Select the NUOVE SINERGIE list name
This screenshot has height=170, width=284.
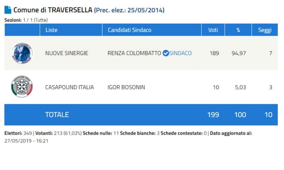click(67, 53)
